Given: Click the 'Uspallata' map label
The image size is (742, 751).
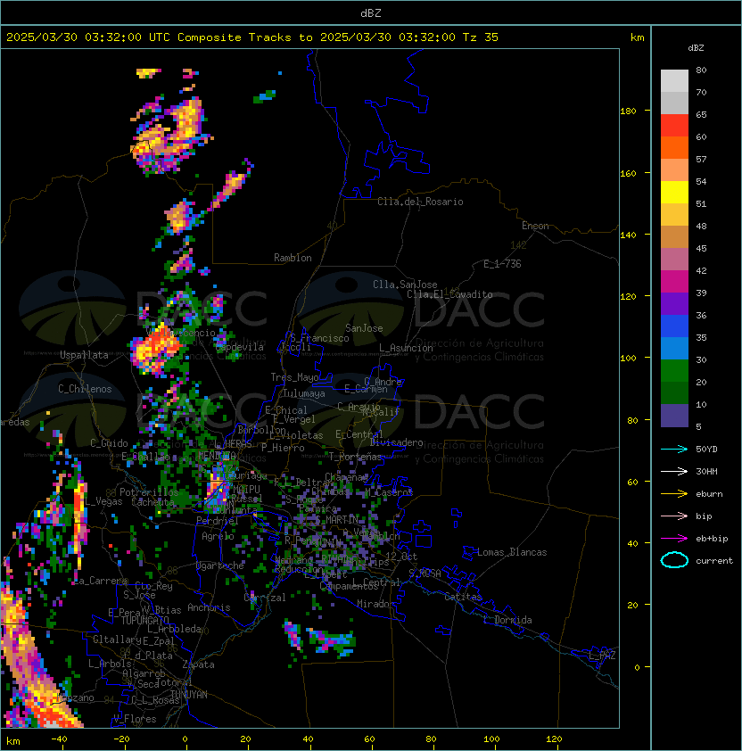Looking at the screenshot, I should tap(84, 355).
